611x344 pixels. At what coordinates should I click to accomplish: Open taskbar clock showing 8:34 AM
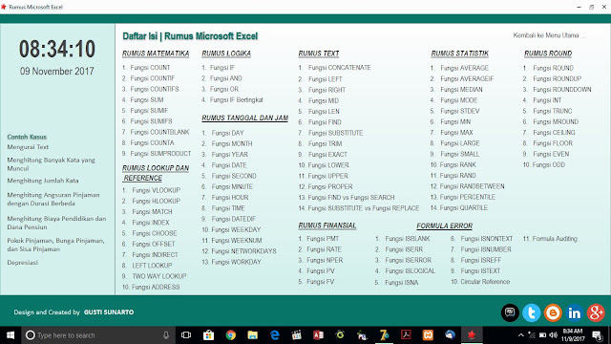tap(573, 335)
